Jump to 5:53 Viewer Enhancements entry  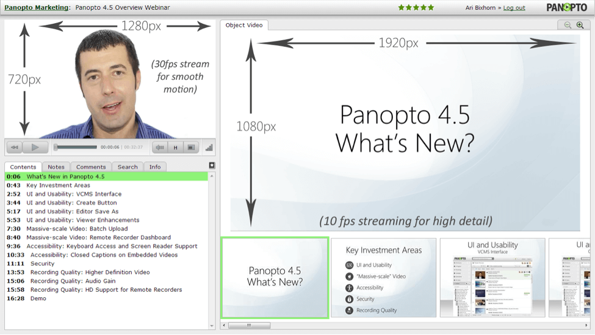pyautogui.click(x=106, y=220)
